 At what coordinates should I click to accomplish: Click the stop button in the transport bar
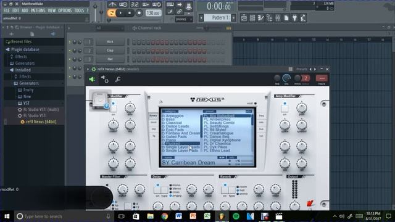(130, 13)
